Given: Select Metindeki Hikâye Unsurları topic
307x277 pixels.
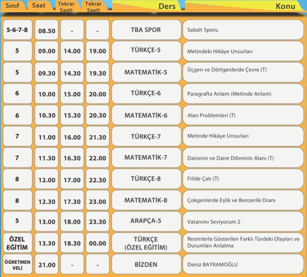Looking at the screenshot, I should click(243, 51).
